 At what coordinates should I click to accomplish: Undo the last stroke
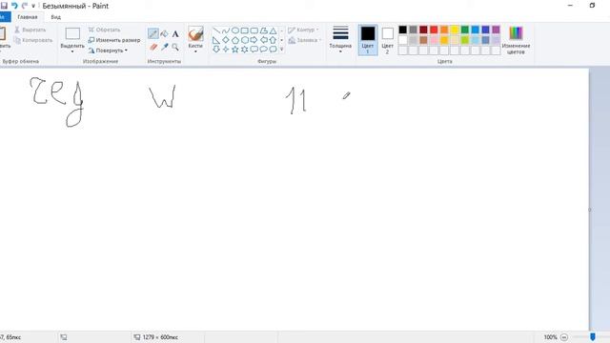tap(14, 6)
